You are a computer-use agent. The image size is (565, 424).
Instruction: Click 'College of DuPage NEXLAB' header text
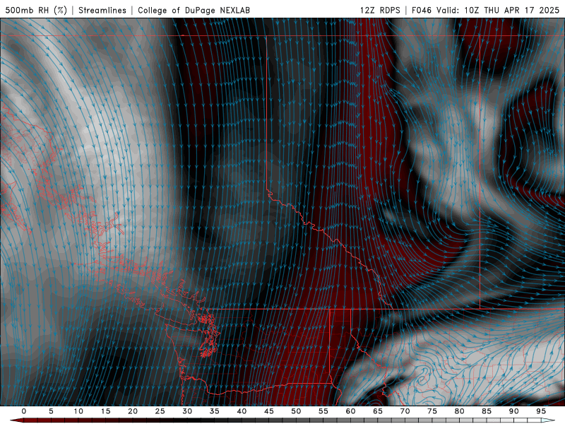(x=194, y=10)
